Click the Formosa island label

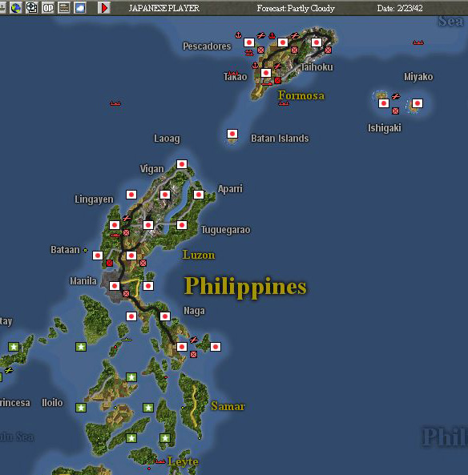pyautogui.click(x=301, y=95)
